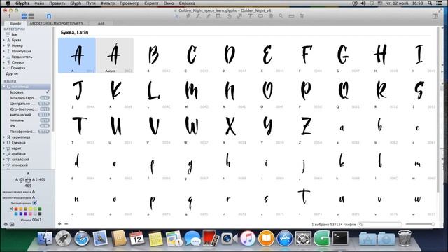Open the Trash in the Dock
The width and height of the screenshot is (448, 252).
(405, 238)
